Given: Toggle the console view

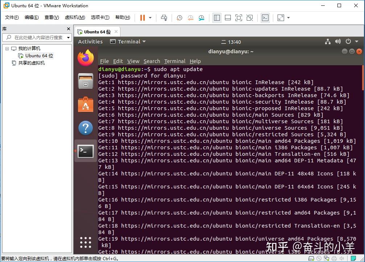Looking at the screenshot, I should pyautogui.click(x=266, y=17).
